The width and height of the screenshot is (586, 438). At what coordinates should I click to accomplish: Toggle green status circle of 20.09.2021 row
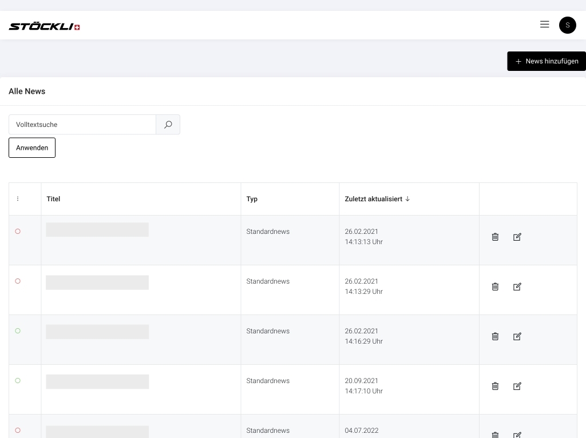tap(18, 381)
